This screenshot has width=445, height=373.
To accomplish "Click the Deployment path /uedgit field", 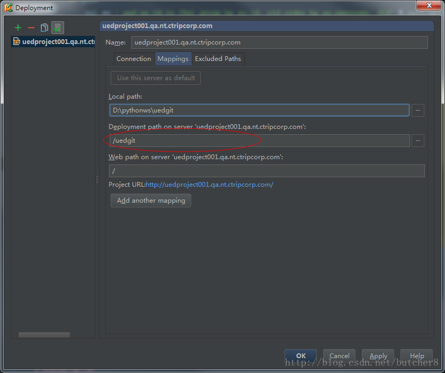I will [x=260, y=141].
